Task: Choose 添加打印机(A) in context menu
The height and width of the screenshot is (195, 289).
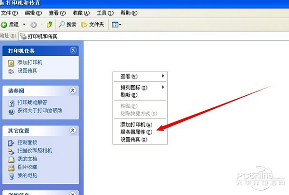Action: [x=140, y=125]
